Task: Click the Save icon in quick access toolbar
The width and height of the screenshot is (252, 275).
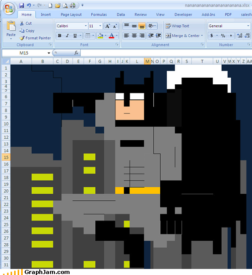Action: tap(22, 6)
